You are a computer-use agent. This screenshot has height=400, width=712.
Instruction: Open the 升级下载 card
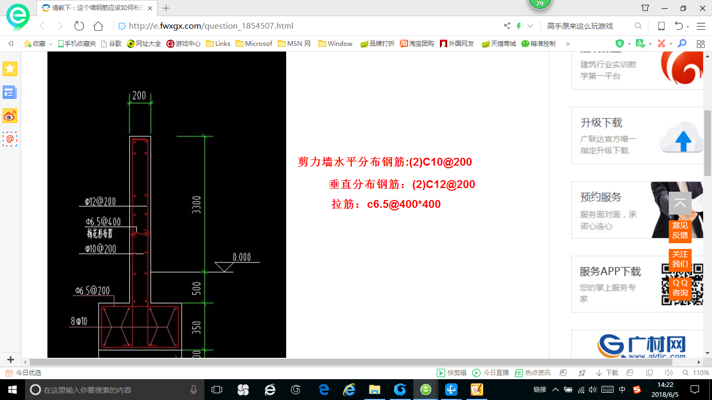tap(637, 135)
